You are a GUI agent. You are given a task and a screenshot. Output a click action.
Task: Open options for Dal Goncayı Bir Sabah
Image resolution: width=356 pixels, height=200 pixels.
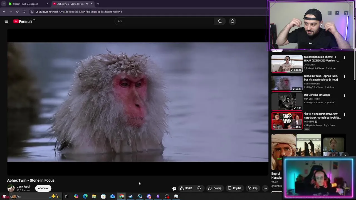click(344, 95)
